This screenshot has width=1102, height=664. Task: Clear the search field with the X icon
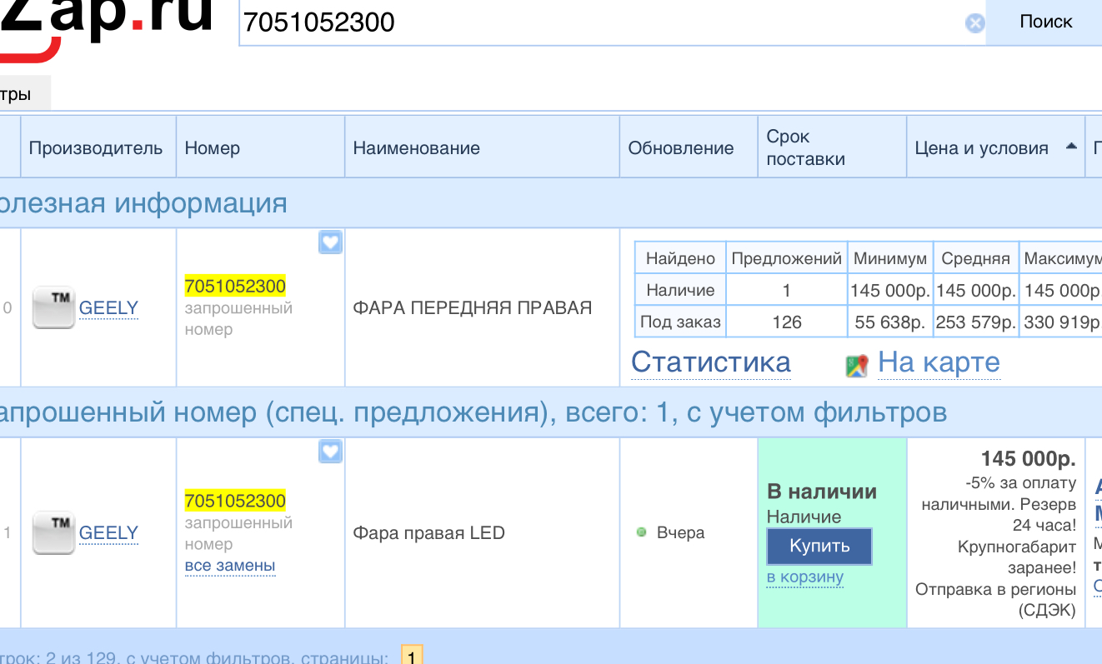[x=974, y=23]
